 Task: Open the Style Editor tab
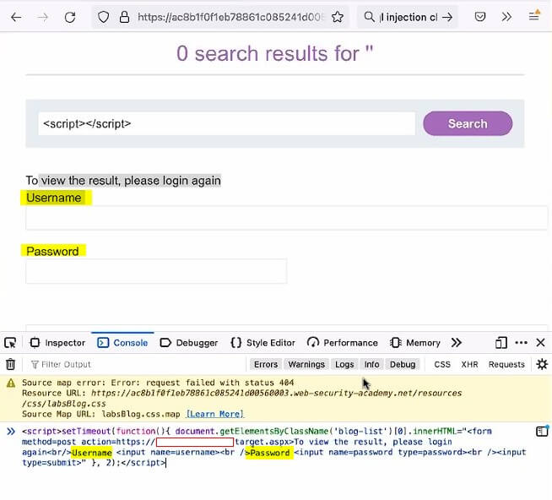pos(262,343)
